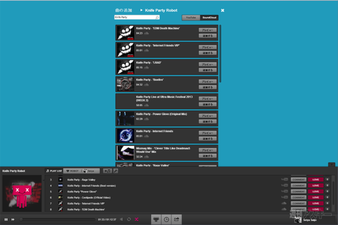Add Power Glove (Original Mix) result

207,121
